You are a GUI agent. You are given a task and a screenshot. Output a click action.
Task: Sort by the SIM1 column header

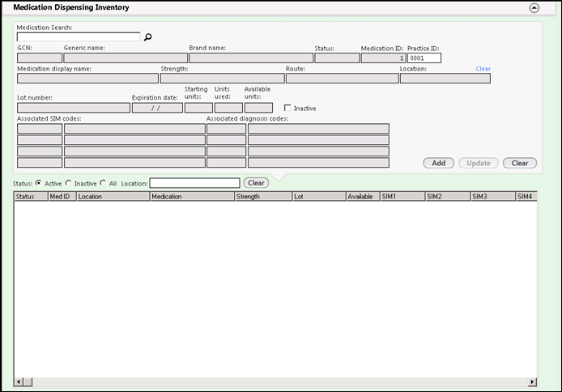click(x=402, y=196)
